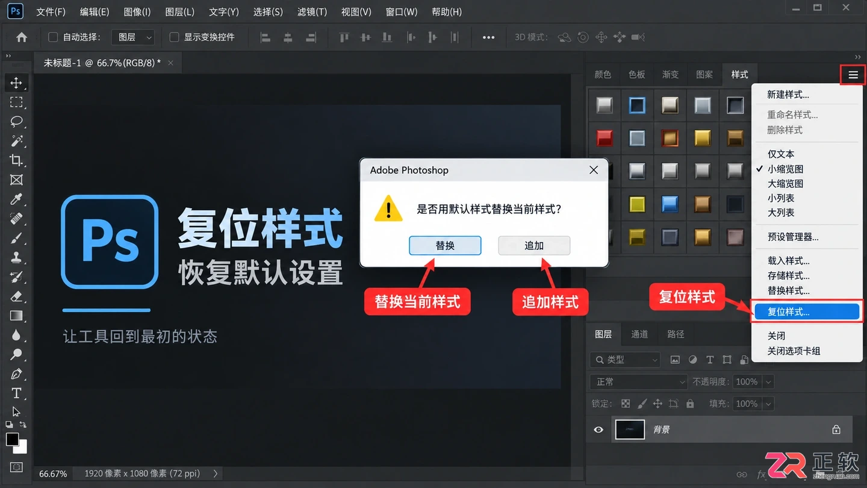Select the Pen tool

[16, 374]
